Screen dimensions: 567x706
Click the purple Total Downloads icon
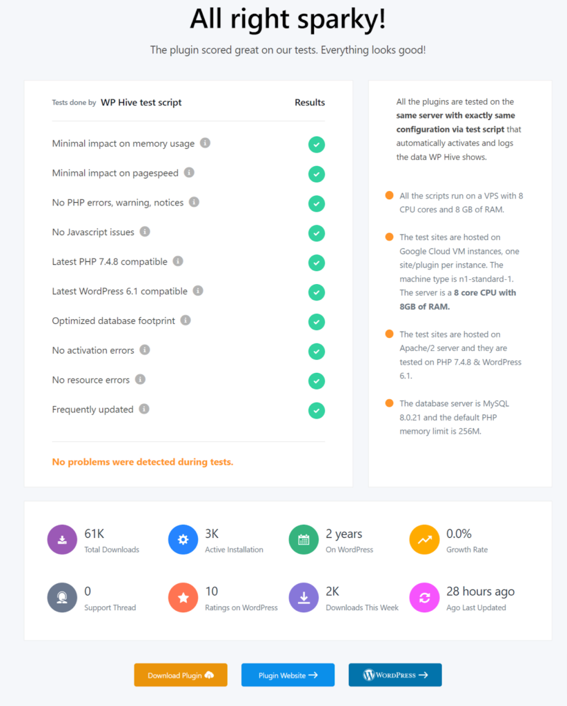point(62,540)
